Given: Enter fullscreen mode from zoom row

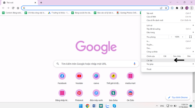Looking at the screenshot, I should (190, 37).
